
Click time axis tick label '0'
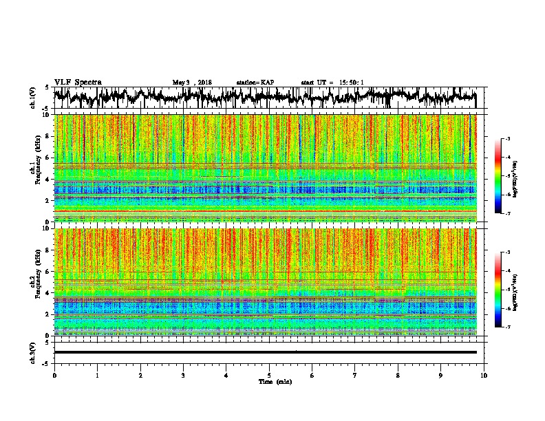54,376
